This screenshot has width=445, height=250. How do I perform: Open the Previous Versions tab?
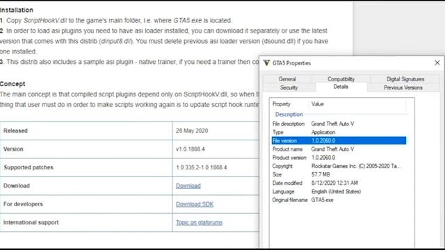click(x=403, y=87)
